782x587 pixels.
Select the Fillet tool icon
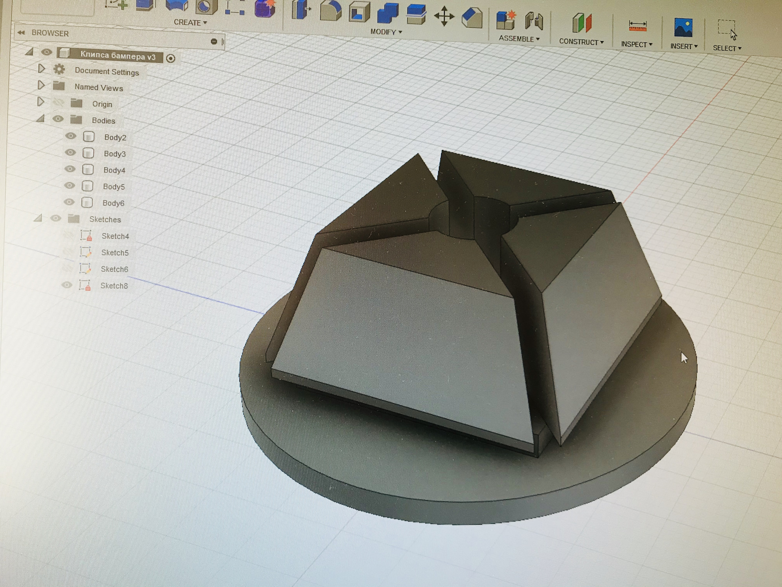pos(330,10)
